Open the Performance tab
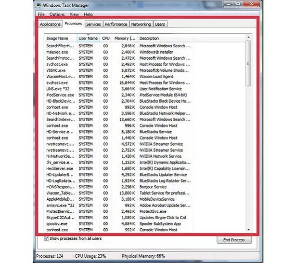The height and width of the screenshot is (263, 308). click(116, 24)
